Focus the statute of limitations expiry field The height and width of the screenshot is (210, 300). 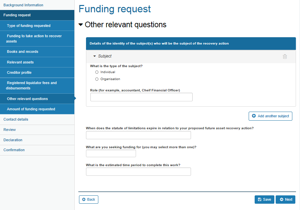[x=138, y=135]
